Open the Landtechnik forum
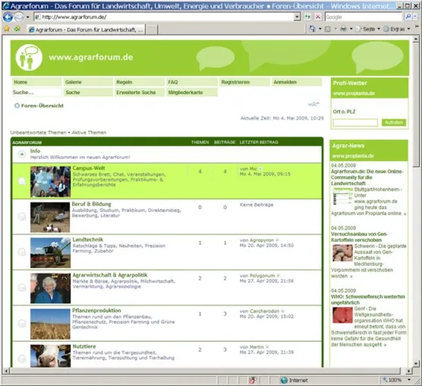 (88, 239)
